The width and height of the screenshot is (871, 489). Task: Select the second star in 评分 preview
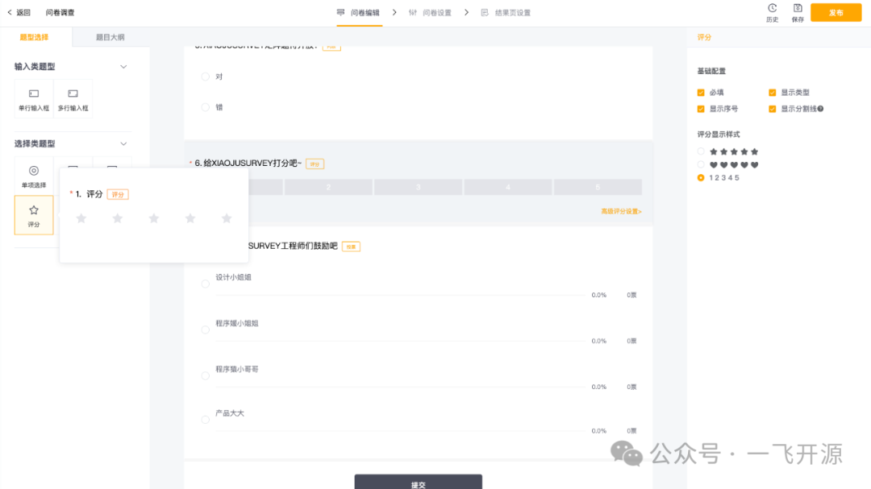[117, 218]
